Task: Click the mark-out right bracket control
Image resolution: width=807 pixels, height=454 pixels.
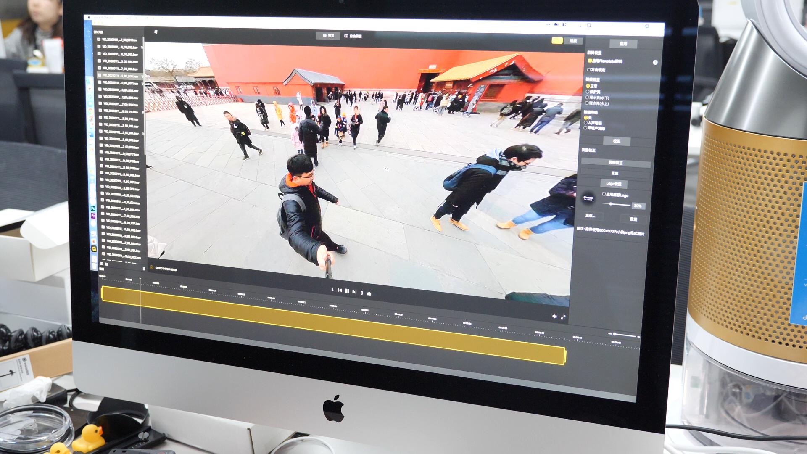Action: click(x=361, y=293)
